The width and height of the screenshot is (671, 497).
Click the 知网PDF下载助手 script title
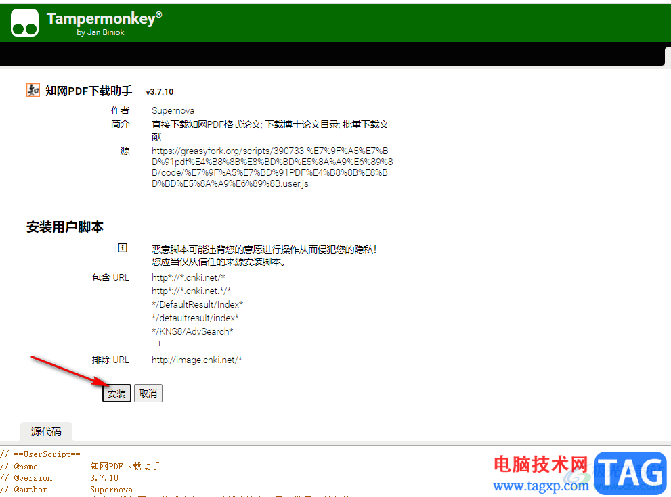click(89, 91)
